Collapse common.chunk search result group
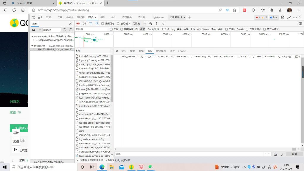 point(32,36)
